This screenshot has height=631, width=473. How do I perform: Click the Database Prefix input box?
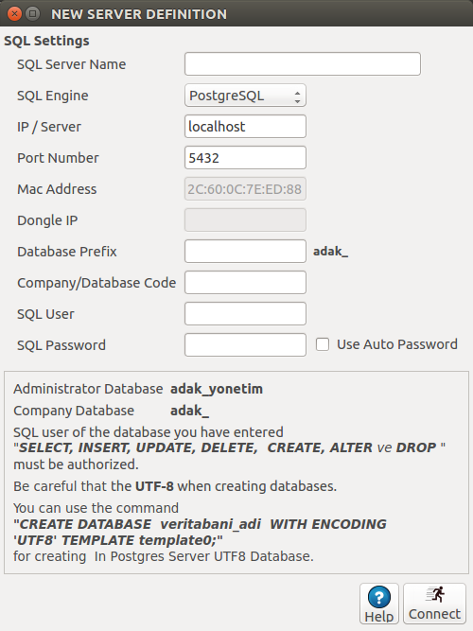[245, 252]
